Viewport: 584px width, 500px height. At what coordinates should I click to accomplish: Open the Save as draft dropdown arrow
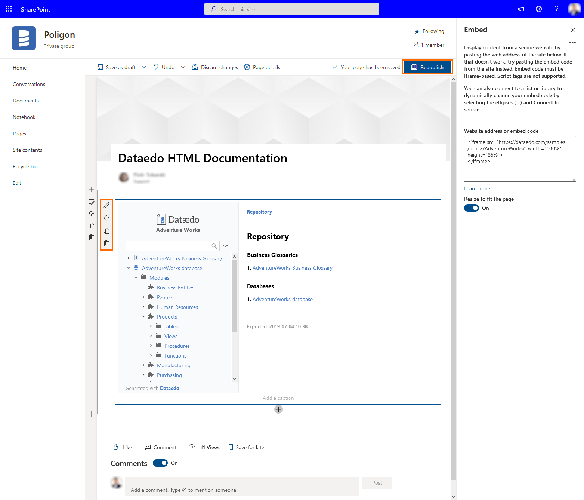[x=144, y=67]
